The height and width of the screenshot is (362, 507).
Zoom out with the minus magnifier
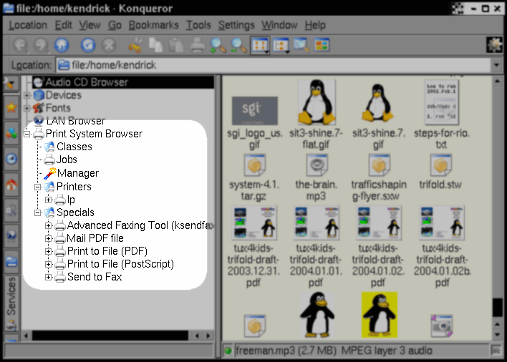[238, 45]
